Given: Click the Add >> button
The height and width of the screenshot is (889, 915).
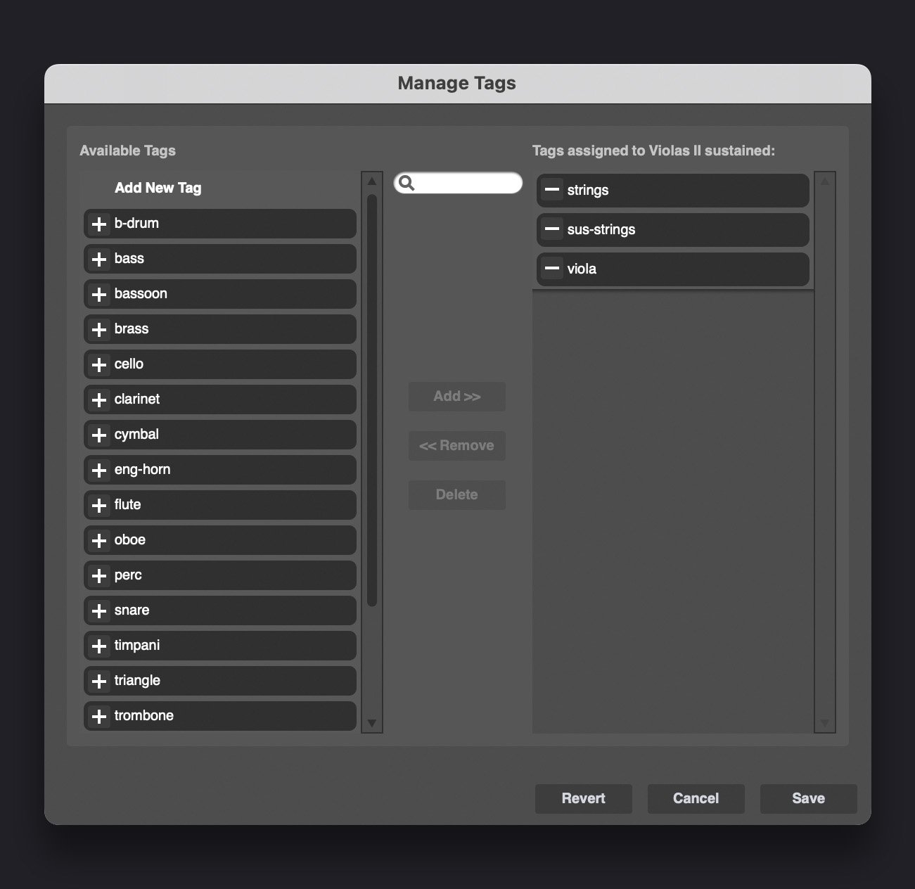Looking at the screenshot, I should click(457, 397).
